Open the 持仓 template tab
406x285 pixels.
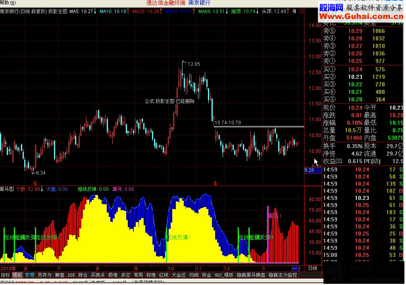click(x=83, y=275)
